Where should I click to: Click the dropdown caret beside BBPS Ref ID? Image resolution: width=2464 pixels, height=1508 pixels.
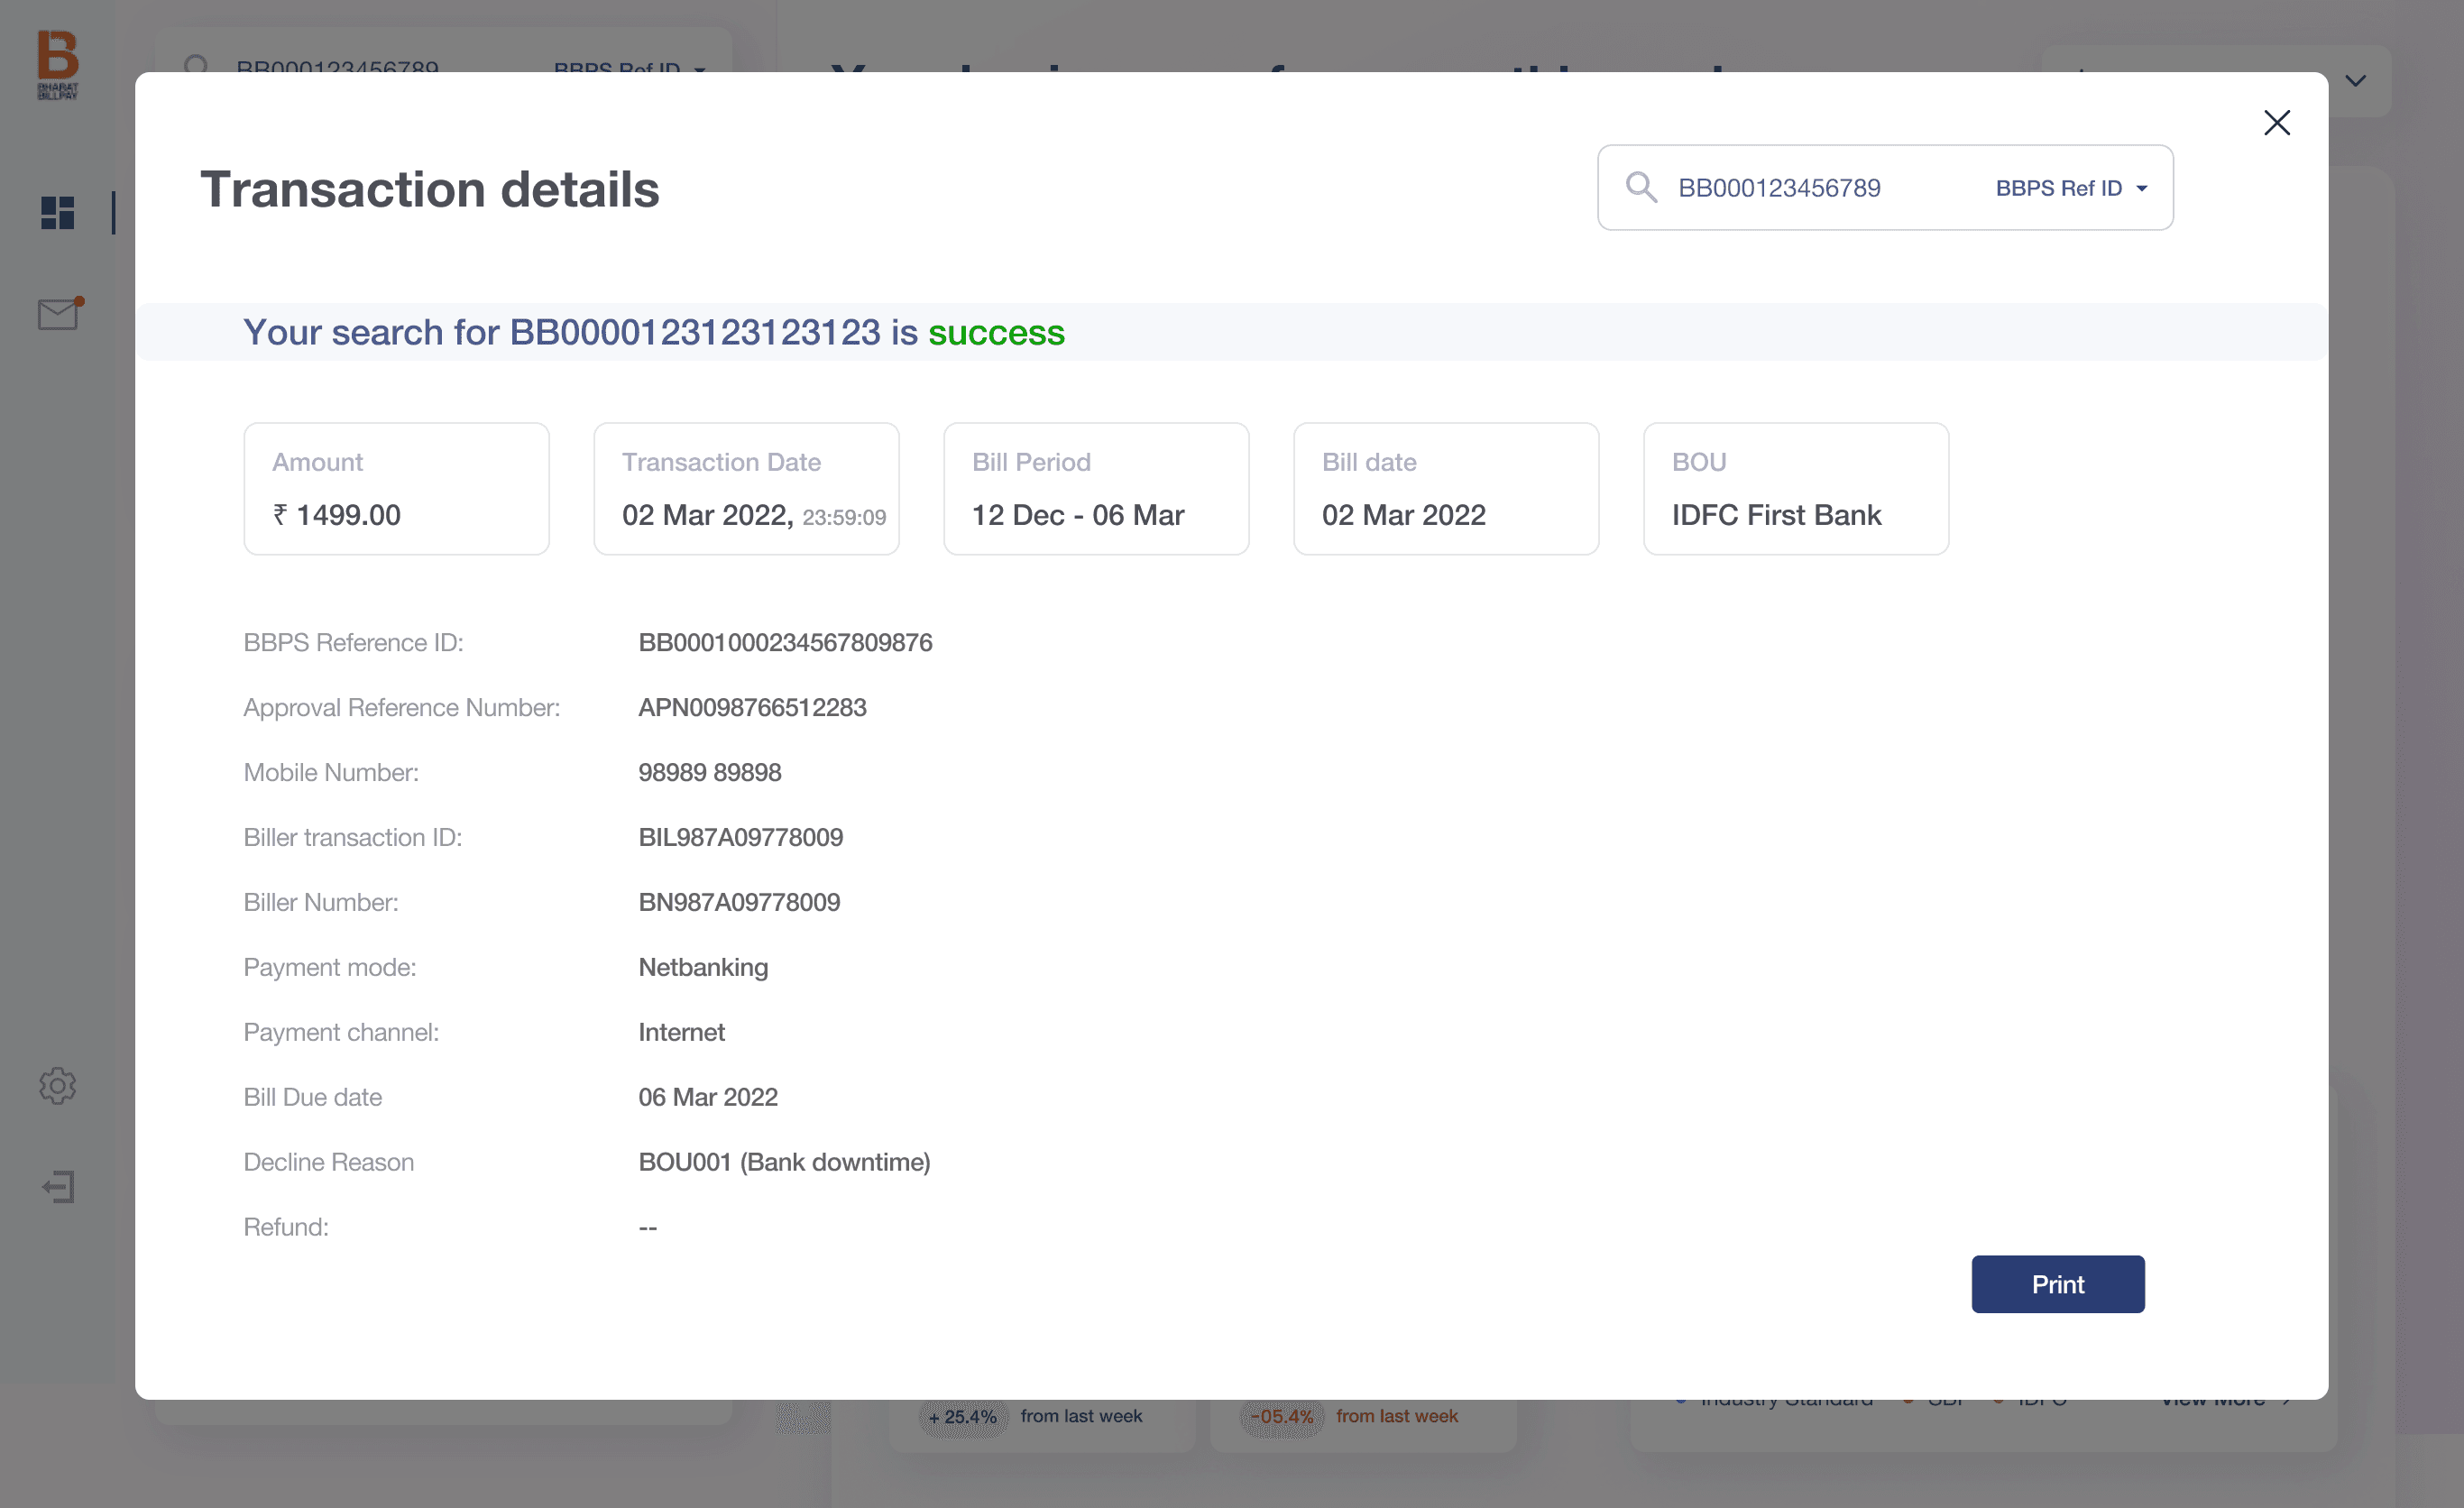[2141, 189]
